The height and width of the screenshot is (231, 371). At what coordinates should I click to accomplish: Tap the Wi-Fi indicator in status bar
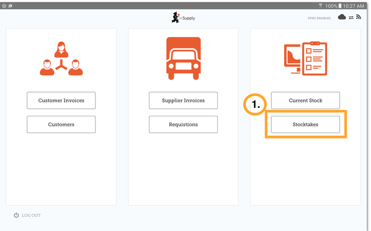coord(321,5)
